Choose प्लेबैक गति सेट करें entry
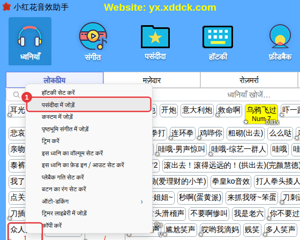300x240 pixels. [x=89, y=177]
